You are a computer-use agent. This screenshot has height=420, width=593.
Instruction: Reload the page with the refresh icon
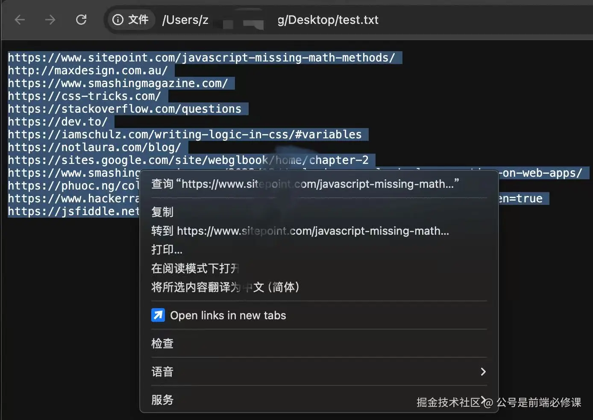click(81, 20)
